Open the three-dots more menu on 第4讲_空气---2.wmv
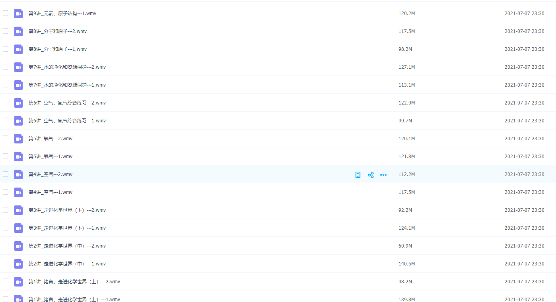This screenshot has height=302, width=556. coord(383,175)
